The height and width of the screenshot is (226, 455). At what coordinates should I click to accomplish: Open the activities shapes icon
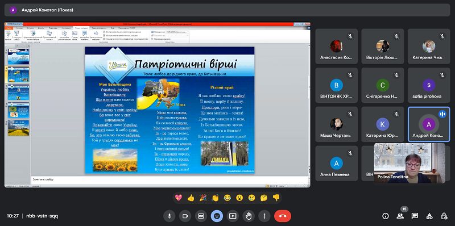429,216
